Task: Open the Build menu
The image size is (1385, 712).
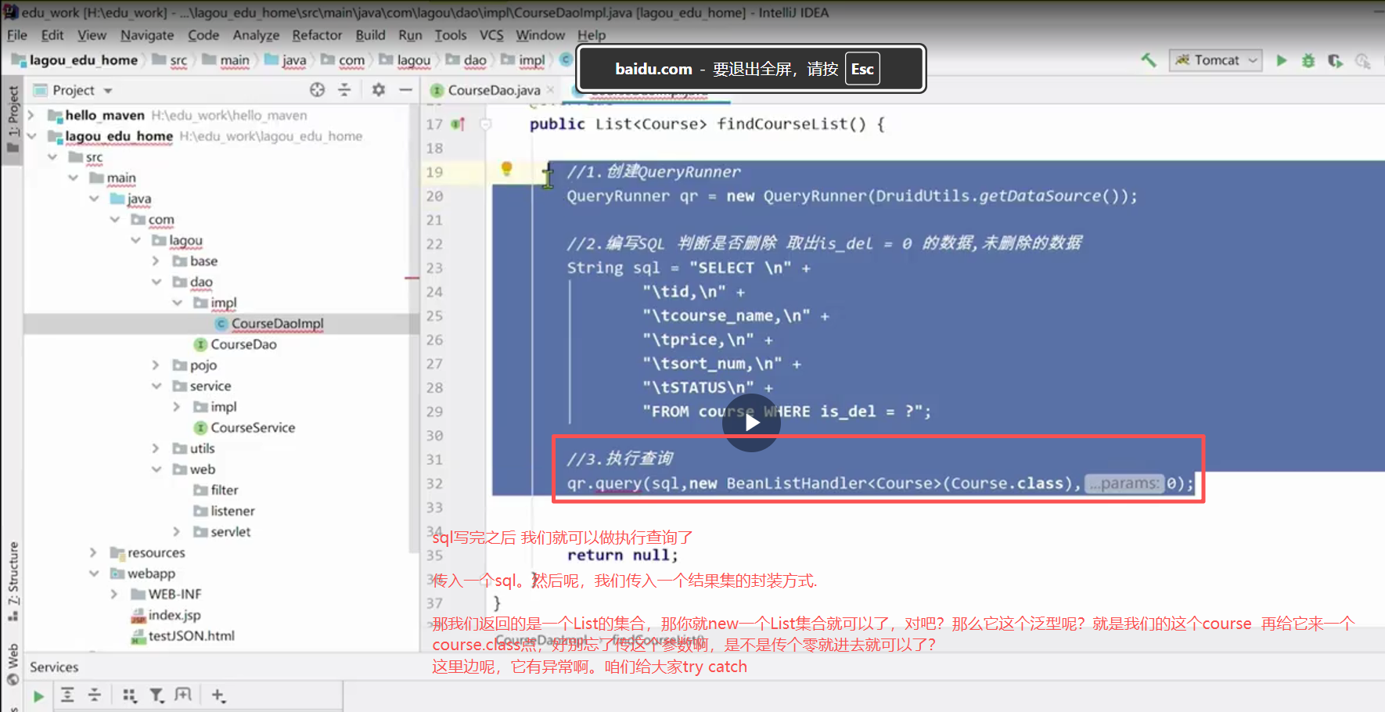Action: click(370, 35)
